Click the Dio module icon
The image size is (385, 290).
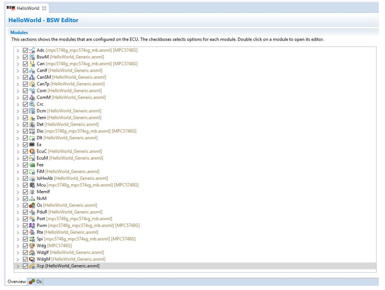coord(33,131)
